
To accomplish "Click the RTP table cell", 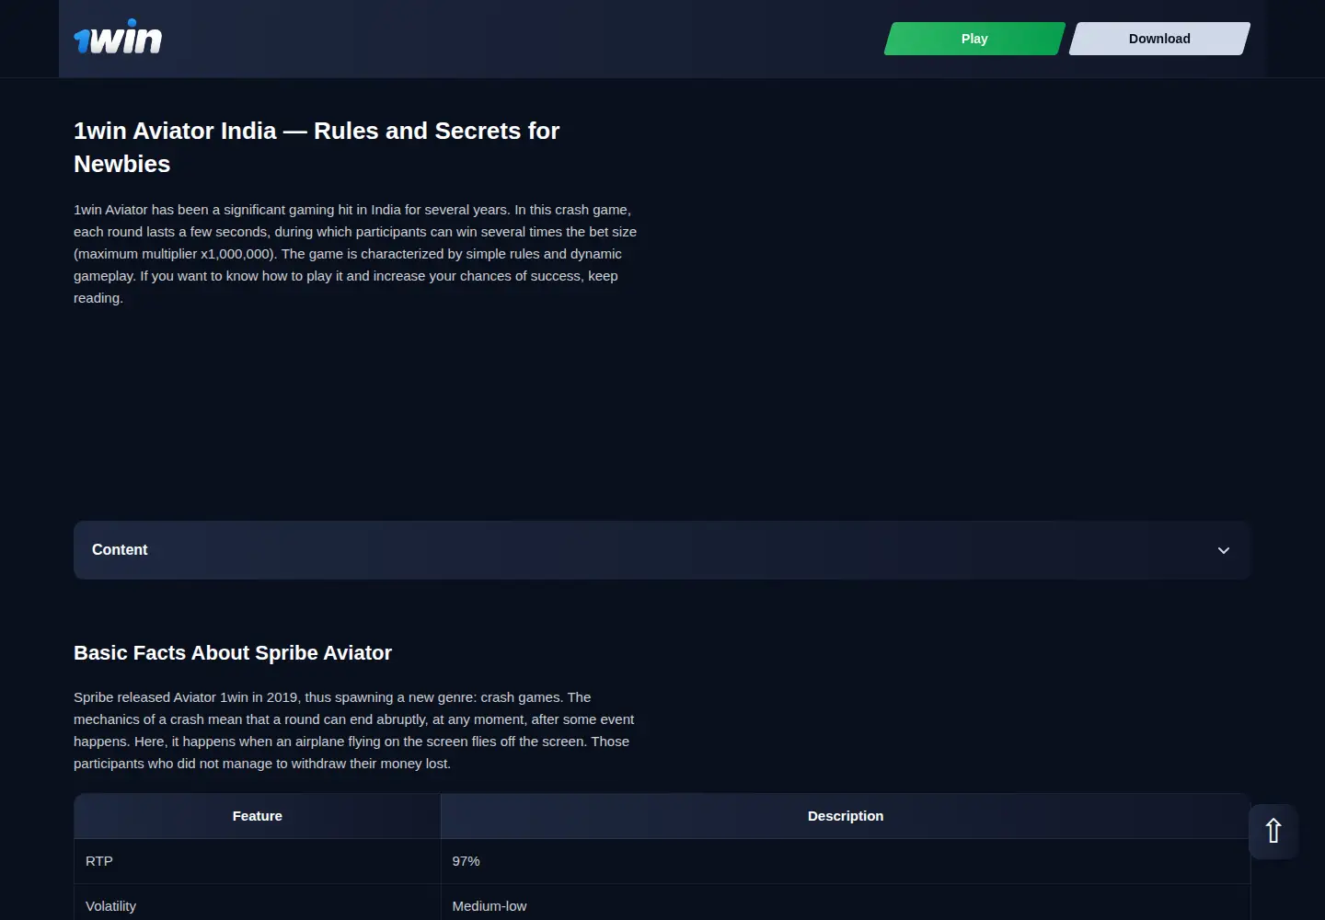I will coord(258,861).
